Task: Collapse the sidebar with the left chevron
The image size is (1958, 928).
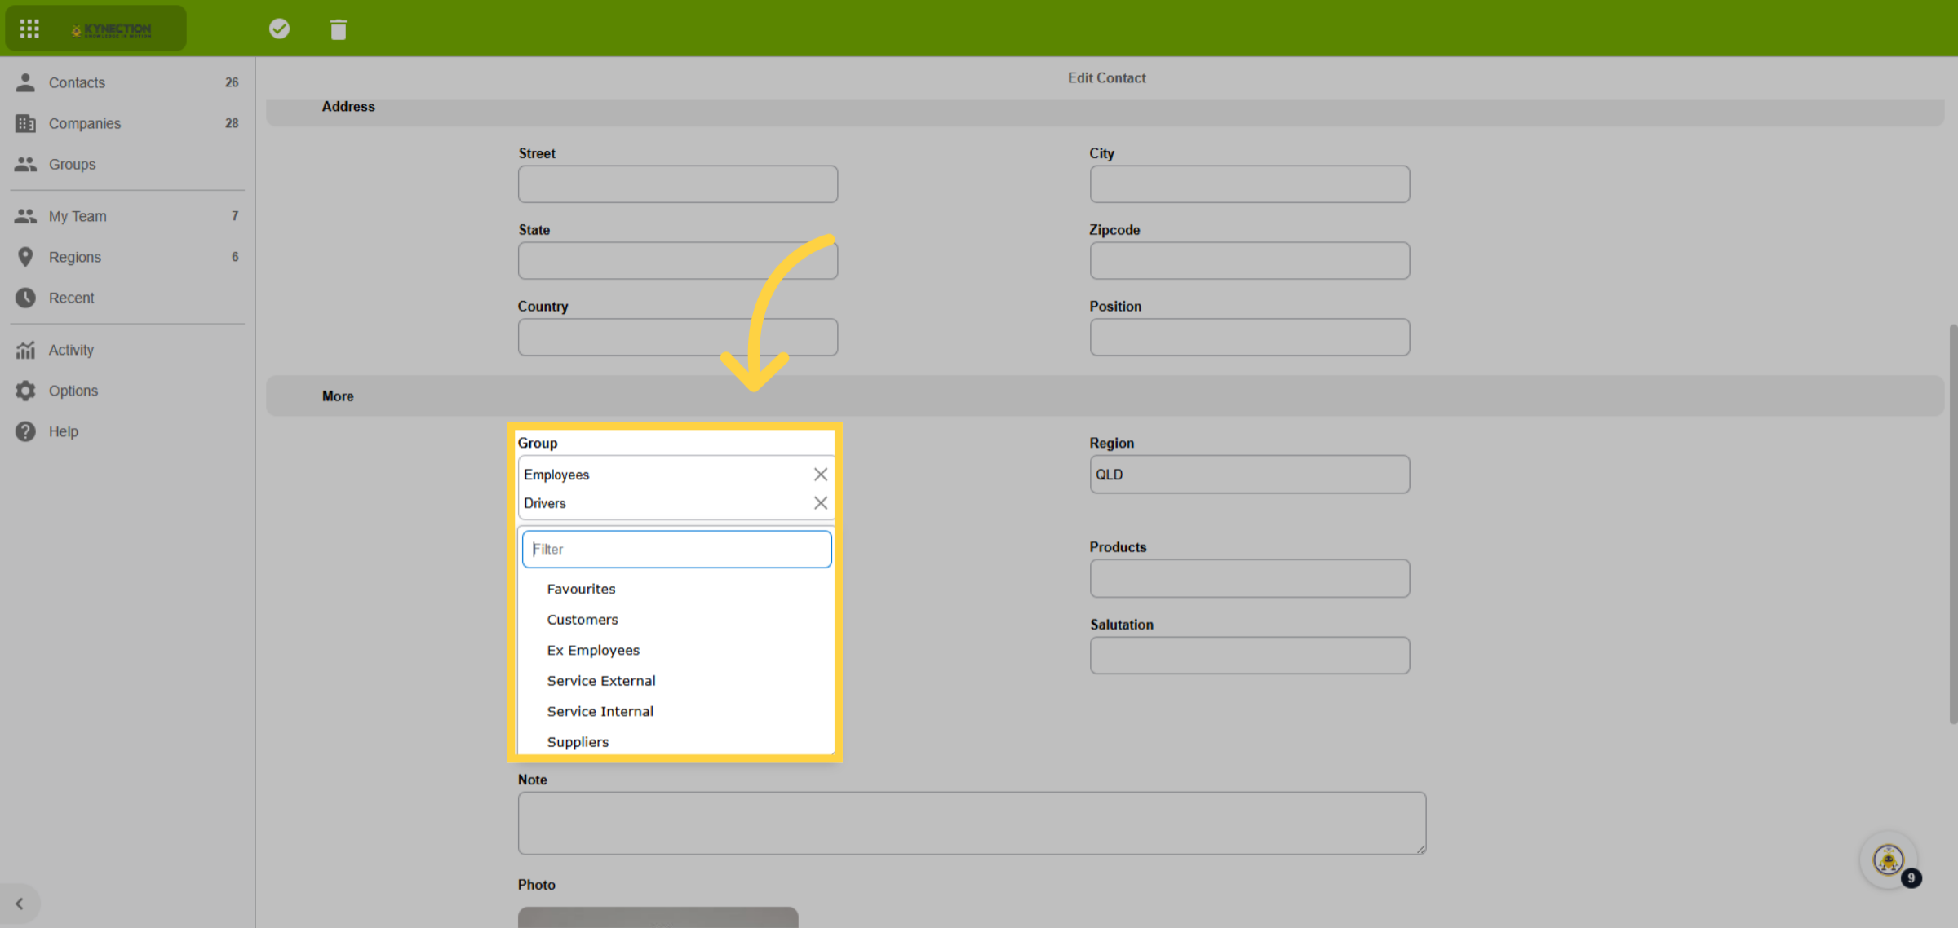Action: pyautogui.click(x=20, y=904)
